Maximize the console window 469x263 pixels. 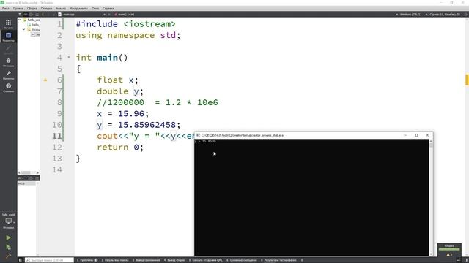coord(416,135)
